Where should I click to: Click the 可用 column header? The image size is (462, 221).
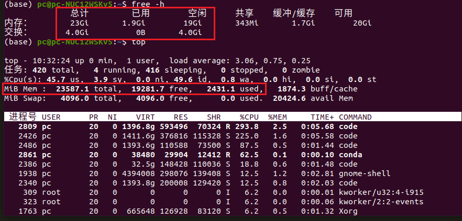point(344,13)
